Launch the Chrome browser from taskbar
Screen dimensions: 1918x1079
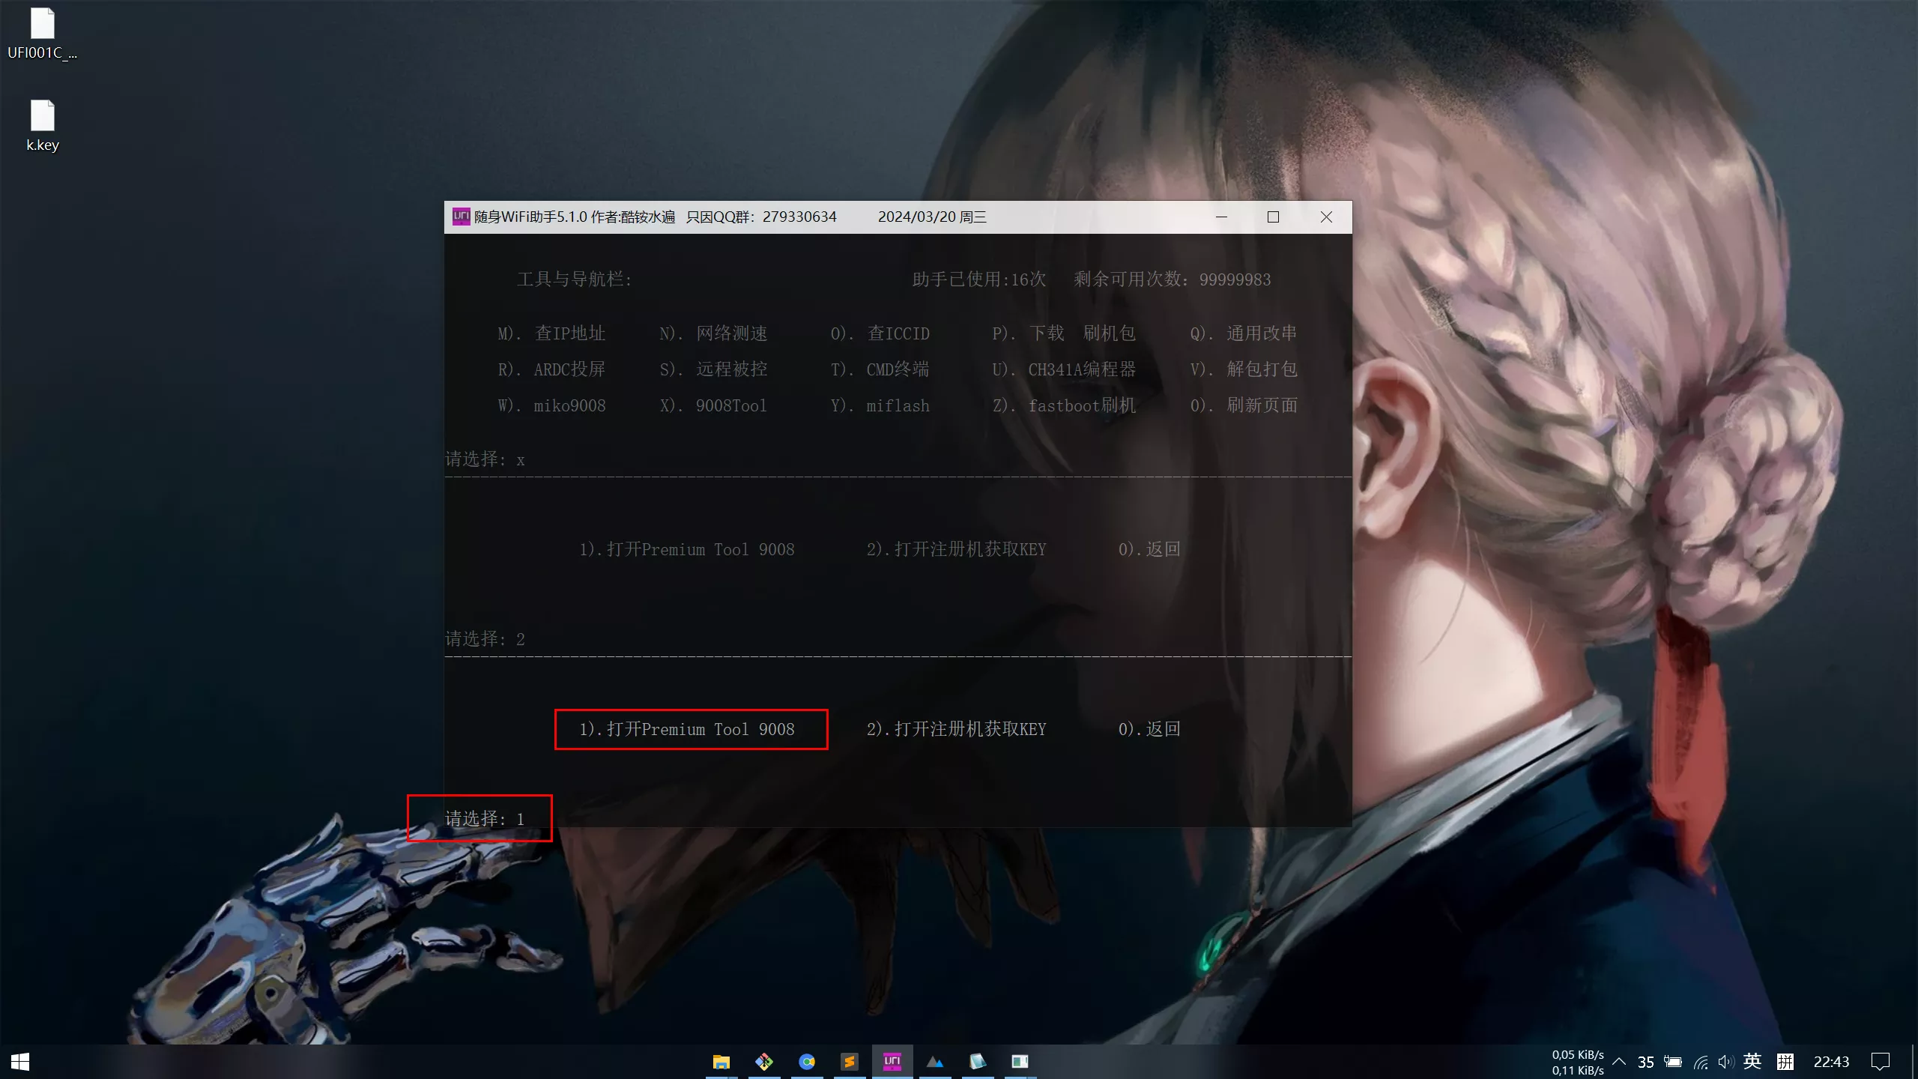(806, 1062)
